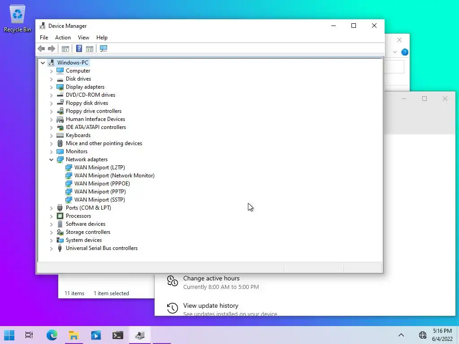The height and width of the screenshot is (344, 459).
Task: Expand the System devices category
Action: pyautogui.click(x=51, y=241)
